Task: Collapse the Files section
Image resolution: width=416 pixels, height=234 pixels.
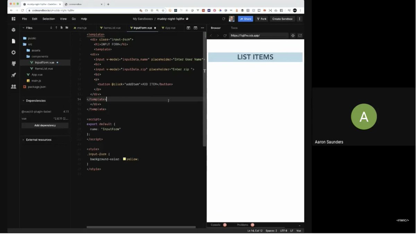Action: pyautogui.click(x=24, y=28)
